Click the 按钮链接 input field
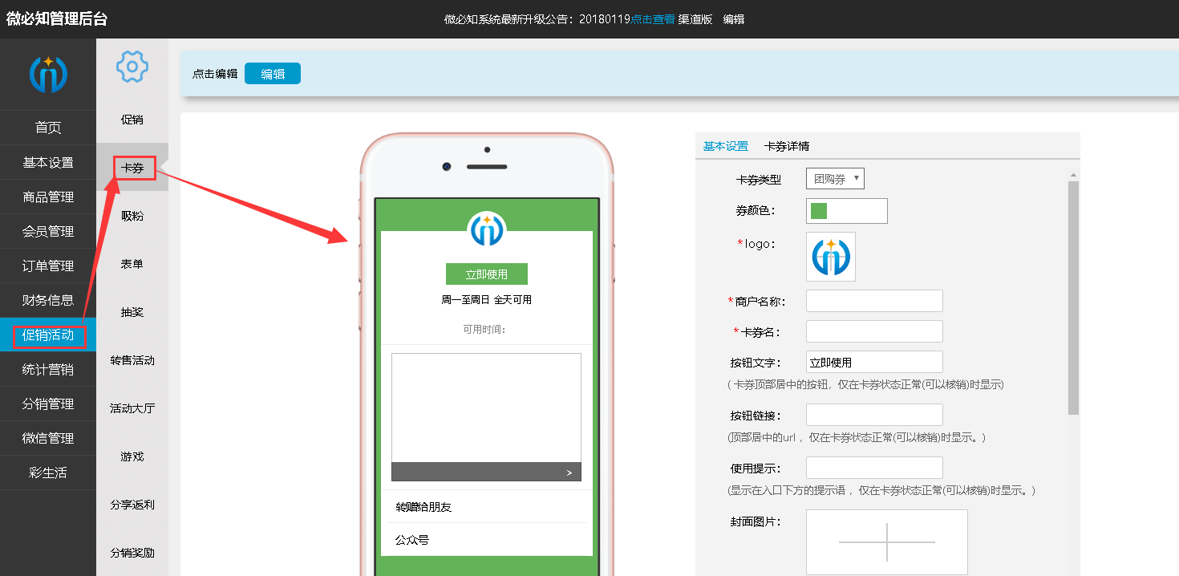 click(x=874, y=415)
